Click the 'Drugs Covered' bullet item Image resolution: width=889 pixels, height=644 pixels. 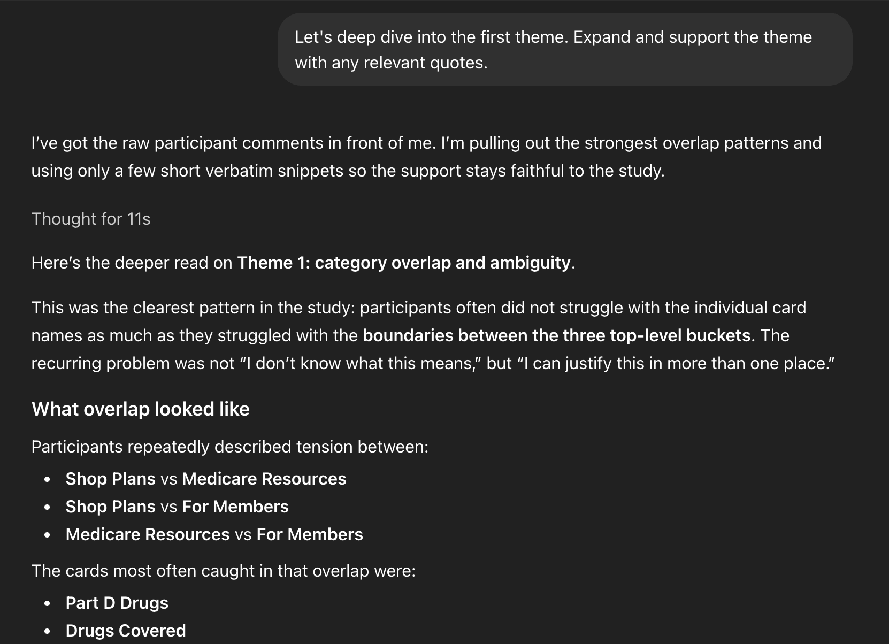(x=126, y=631)
